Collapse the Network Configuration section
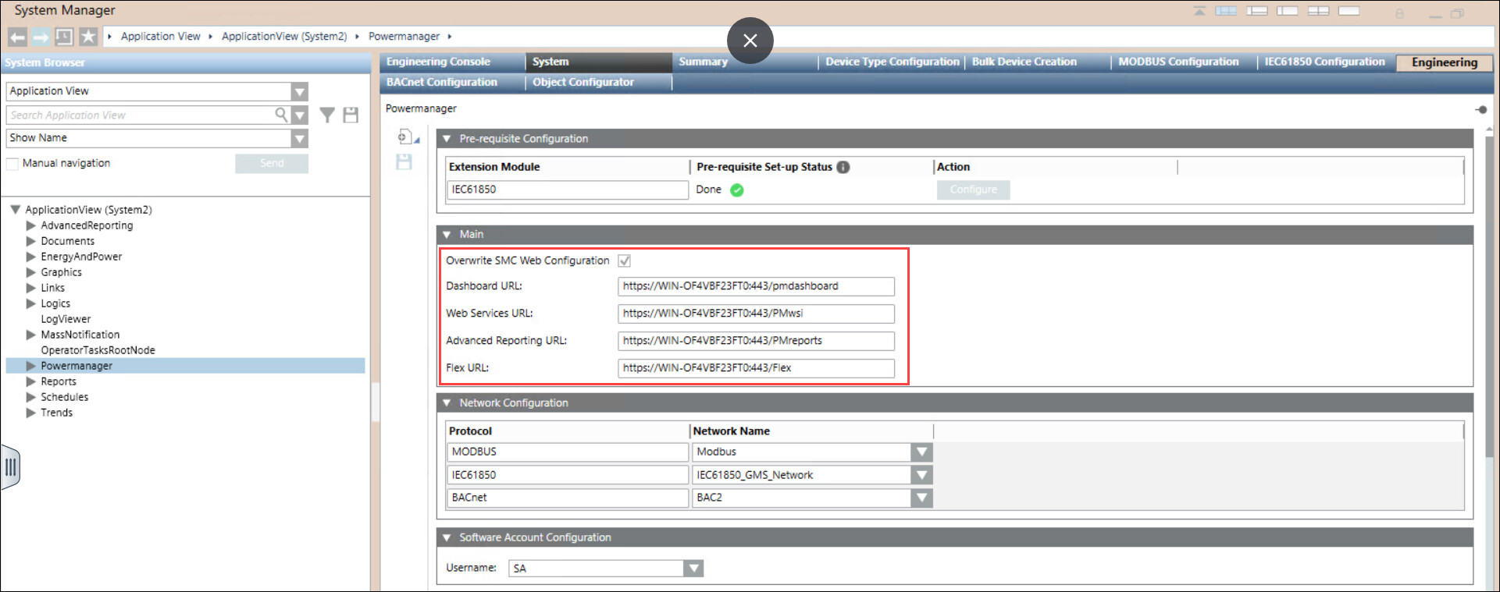This screenshot has width=1500, height=592. pyautogui.click(x=447, y=403)
